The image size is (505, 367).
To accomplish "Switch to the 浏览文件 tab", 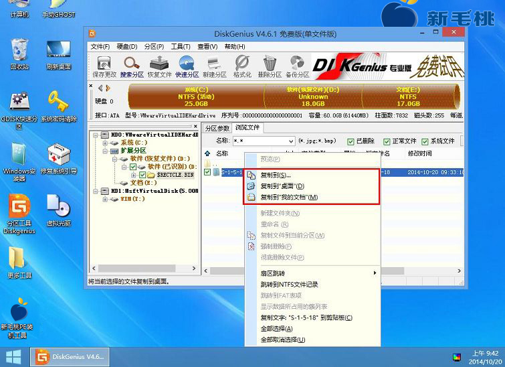I will click(247, 128).
